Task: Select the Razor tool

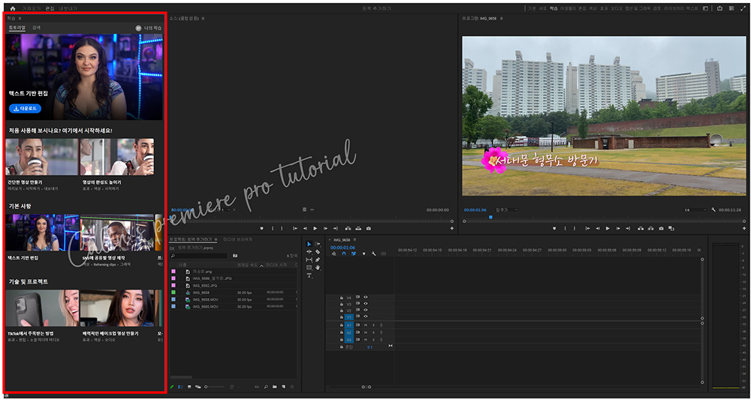Action: [x=318, y=251]
